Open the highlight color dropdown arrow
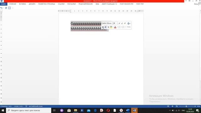The image size is (201, 113). (113, 27)
